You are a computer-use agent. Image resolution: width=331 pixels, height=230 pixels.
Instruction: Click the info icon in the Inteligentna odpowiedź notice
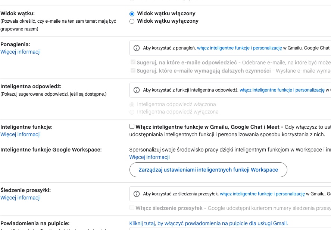click(136, 90)
